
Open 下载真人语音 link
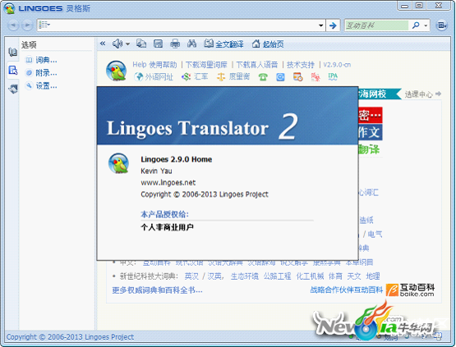click(x=257, y=65)
